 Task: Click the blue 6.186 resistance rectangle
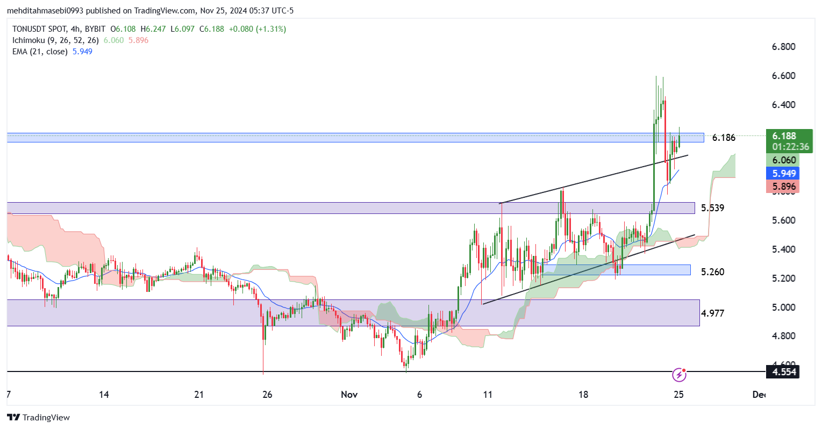(355, 138)
